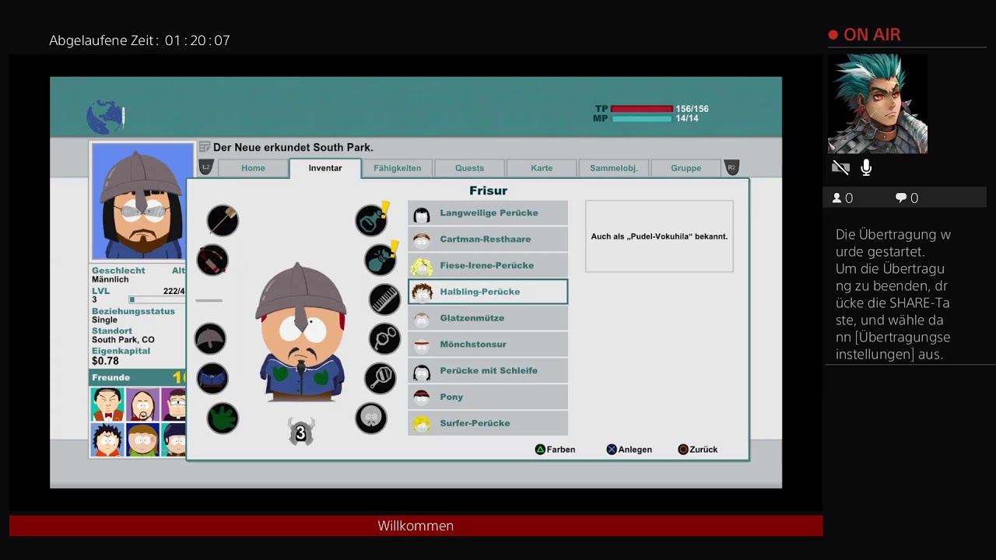
Task: Click the teal MP mana bar
Action: pos(641,118)
